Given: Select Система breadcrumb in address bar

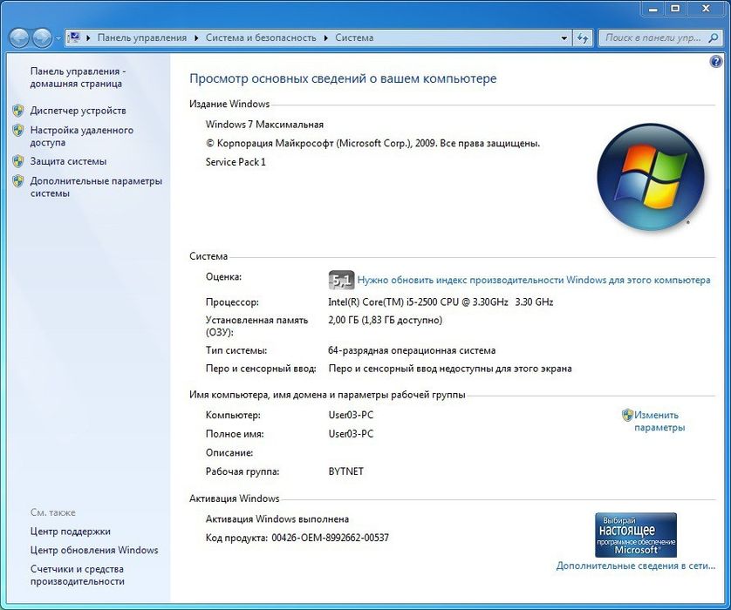Looking at the screenshot, I should pyautogui.click(x=354, y=37).
